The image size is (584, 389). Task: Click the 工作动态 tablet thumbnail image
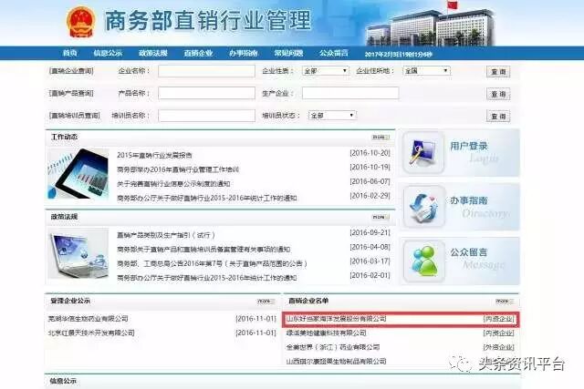tap(78, 174)
